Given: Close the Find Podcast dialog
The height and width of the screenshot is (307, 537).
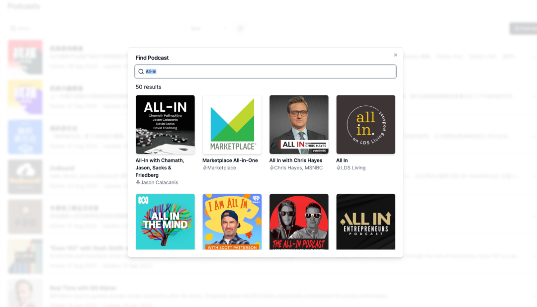Looking at the screenshot, I should 396,55.
